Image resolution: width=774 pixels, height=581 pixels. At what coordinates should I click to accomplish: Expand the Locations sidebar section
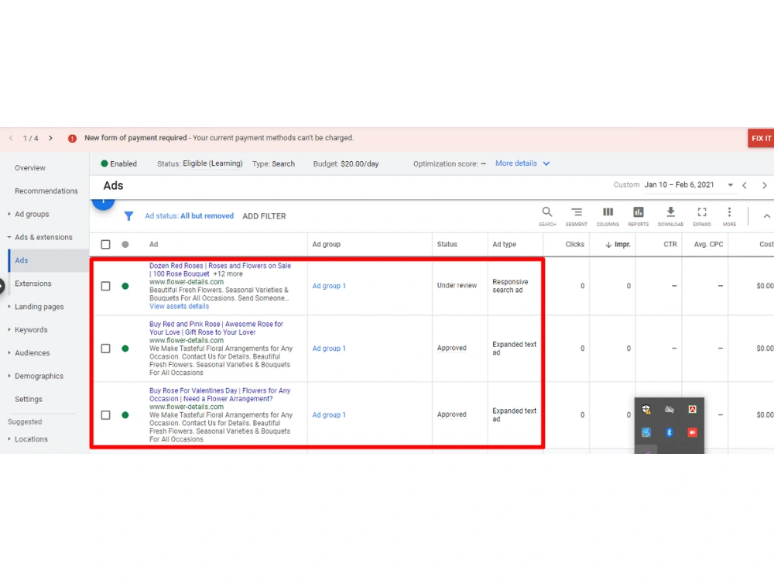click(x=9, y=438)
